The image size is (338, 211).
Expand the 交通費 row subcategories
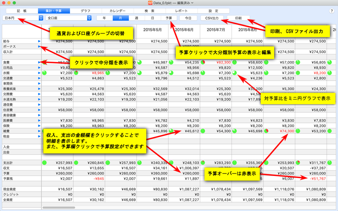tap(39, 78)
